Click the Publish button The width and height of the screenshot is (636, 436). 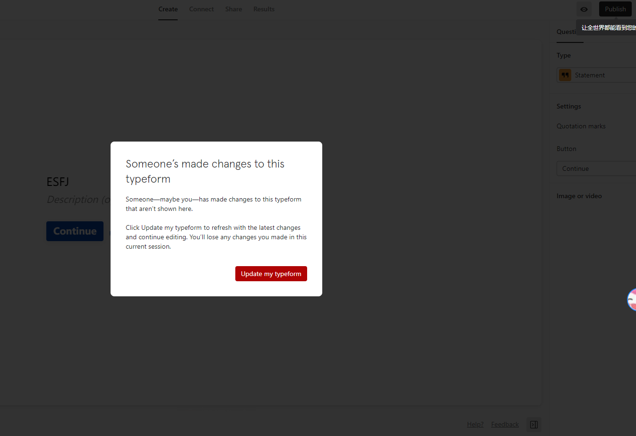click(615, 9)
